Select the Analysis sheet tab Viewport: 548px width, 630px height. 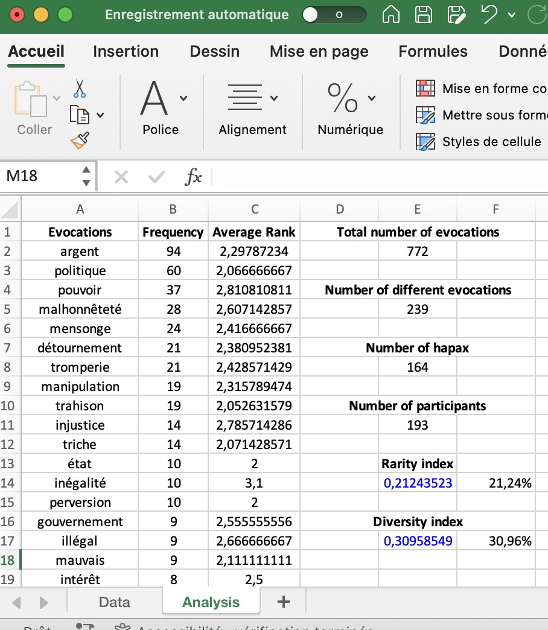[211, 602]
